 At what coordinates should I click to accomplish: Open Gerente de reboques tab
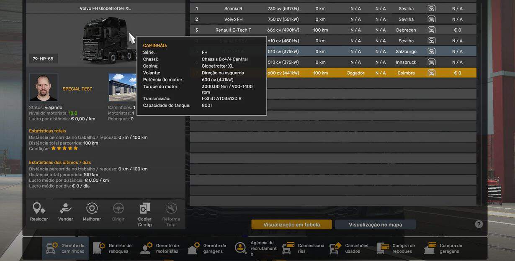[x=113, y=248]
